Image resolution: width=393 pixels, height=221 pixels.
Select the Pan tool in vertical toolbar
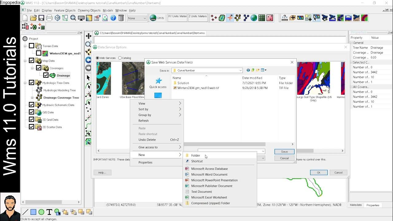tap(88, 36)
